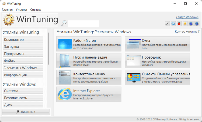
Task: Open the Информация category
Action: (23, 75)
